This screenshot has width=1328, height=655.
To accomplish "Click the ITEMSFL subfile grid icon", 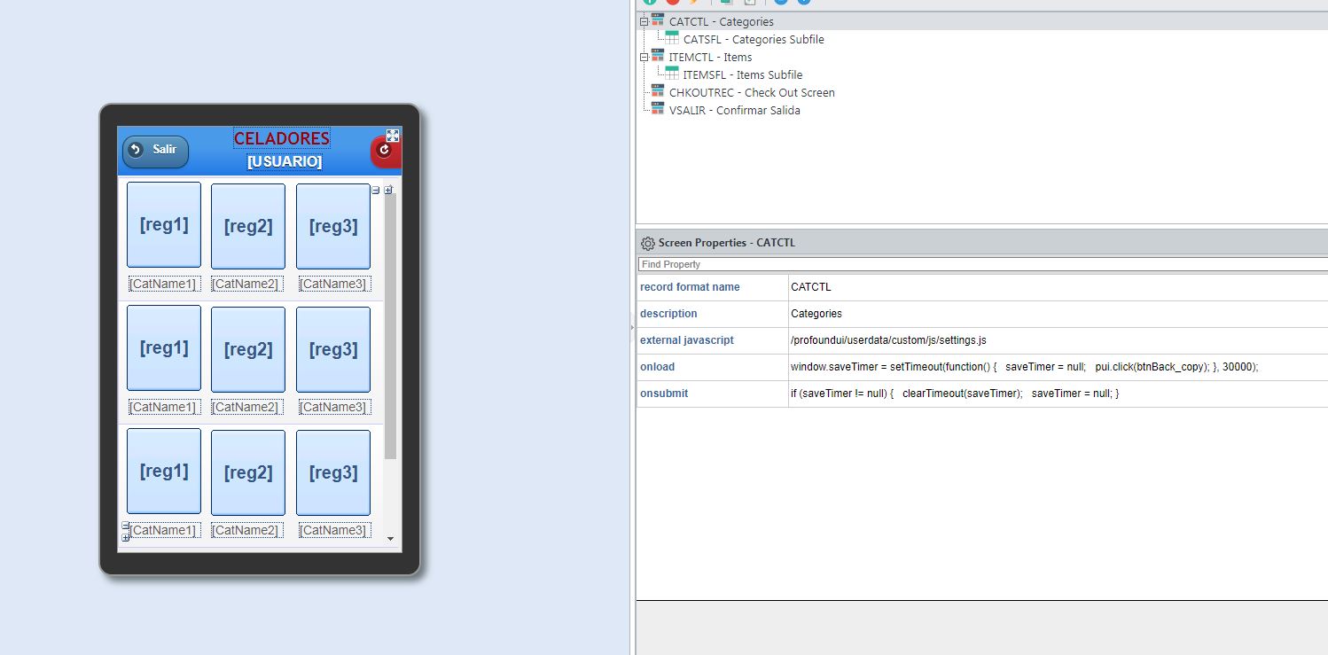I will (x=672, y=74).
